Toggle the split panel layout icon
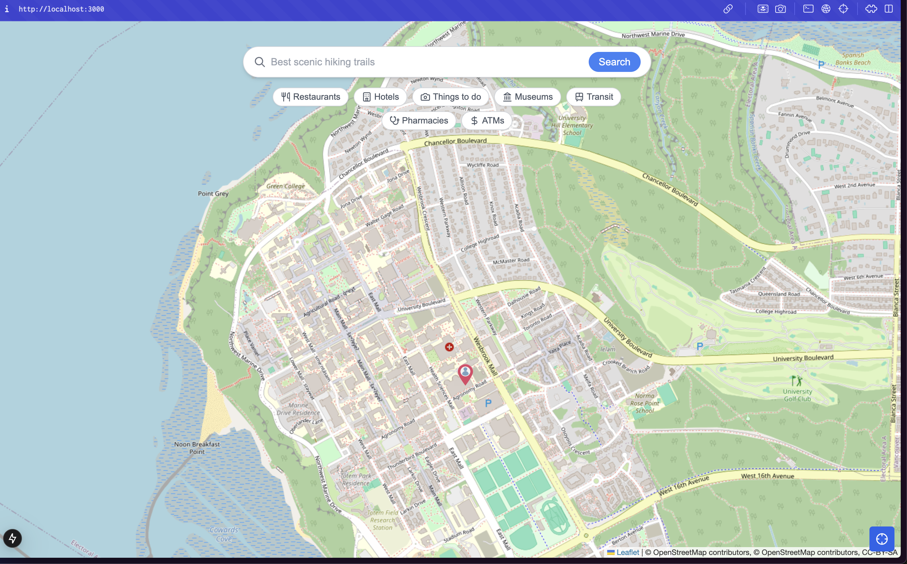Image resolution: width=907 pixels, height=564 pixels. 888,9
